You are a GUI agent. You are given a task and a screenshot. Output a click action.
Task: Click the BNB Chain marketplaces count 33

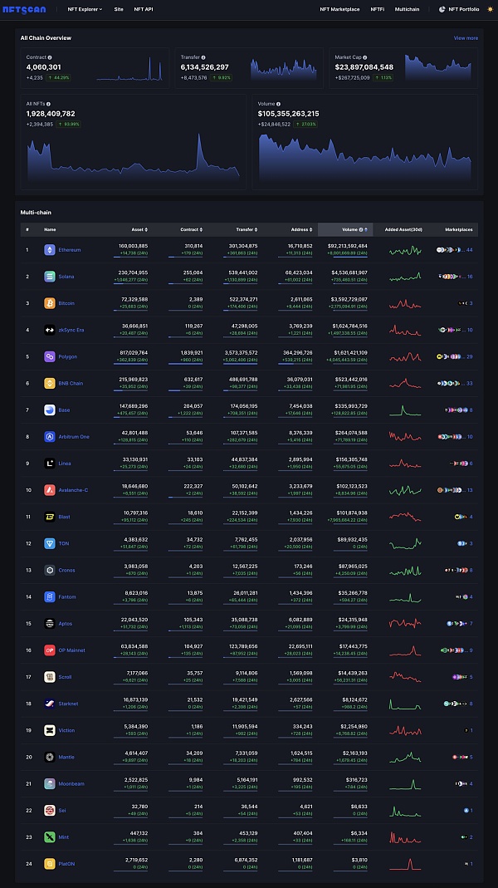[470, 384]
